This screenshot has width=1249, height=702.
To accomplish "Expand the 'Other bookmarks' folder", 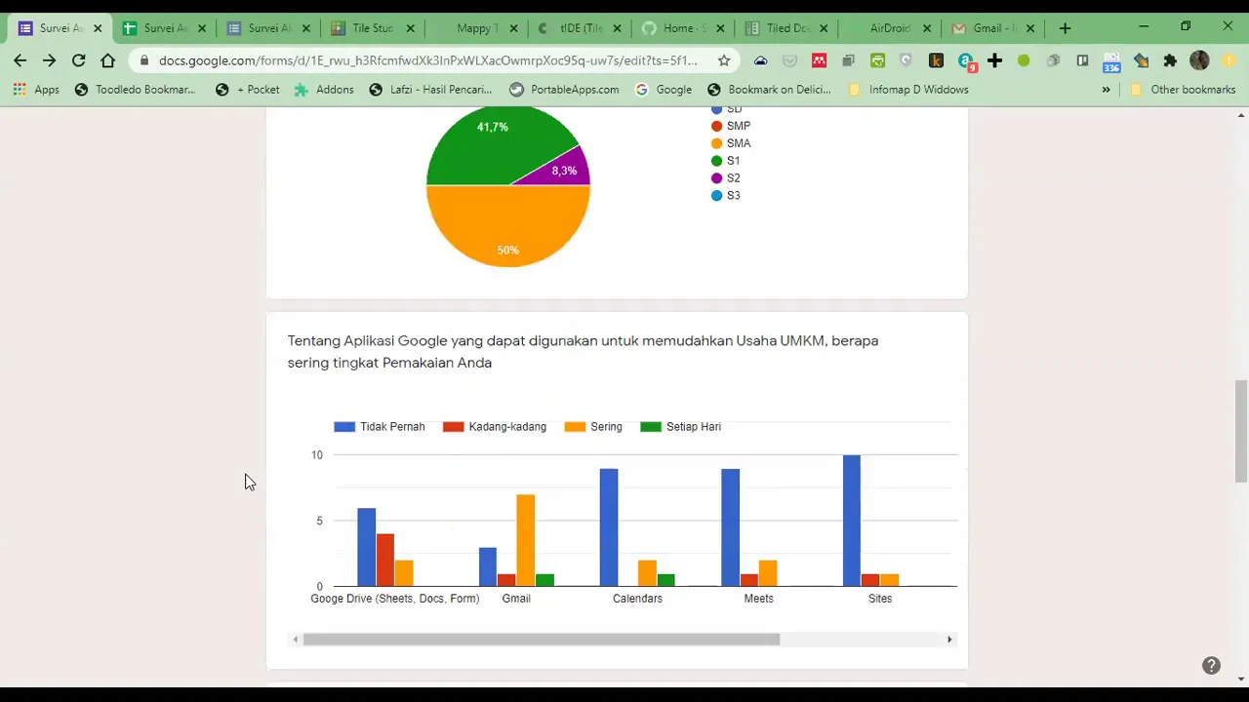I will point(1183,90).
